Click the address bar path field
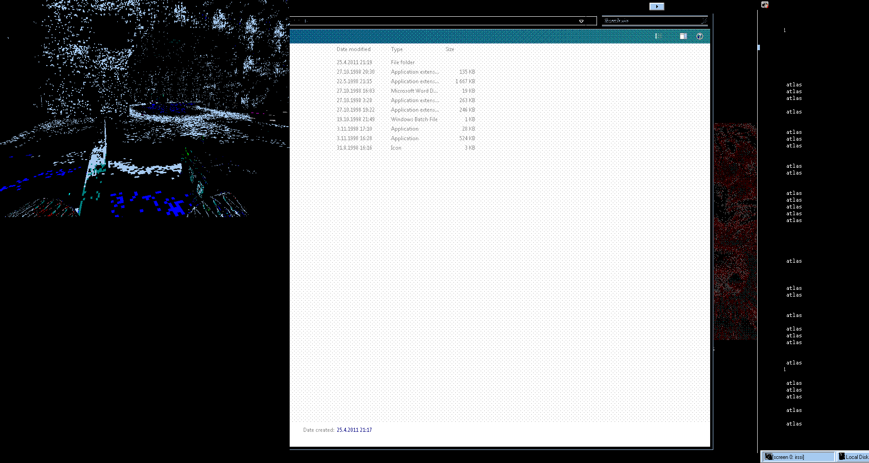The height and width of the screenshot is (463, 869). point(434,21)
